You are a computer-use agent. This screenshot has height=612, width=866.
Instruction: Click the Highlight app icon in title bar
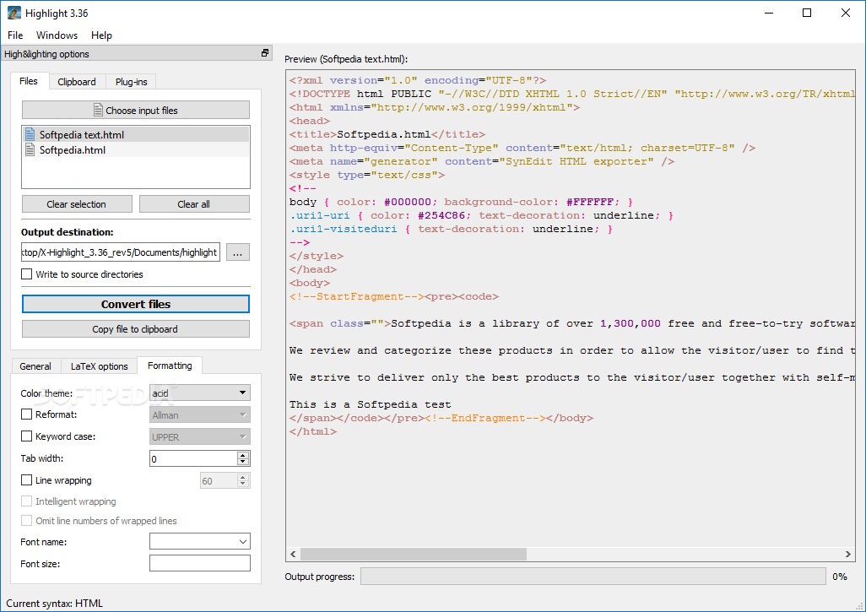click(14, 13)
